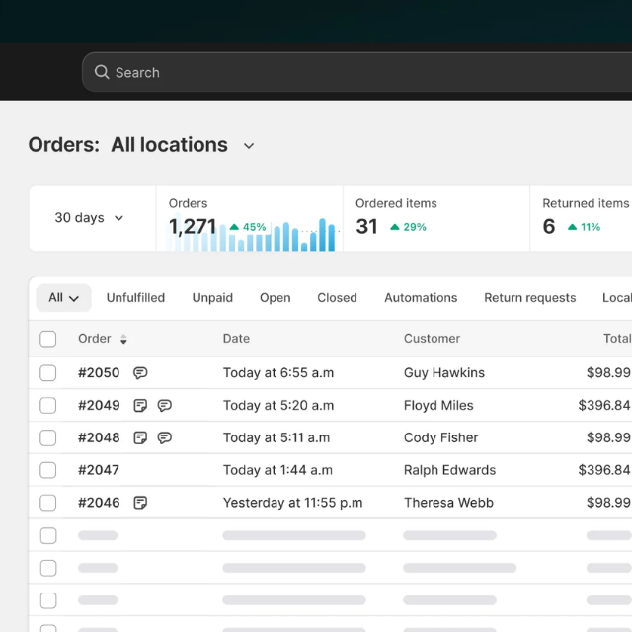Select customer Floyd Miles
This screenshot has height=632, width=632.
pos(438,405)
